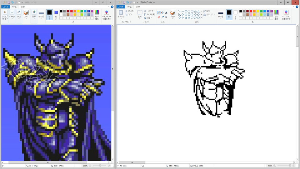Click Save icon in right window title bar
The width and height of the screenshot is (300, 169).
pos(124,2)
